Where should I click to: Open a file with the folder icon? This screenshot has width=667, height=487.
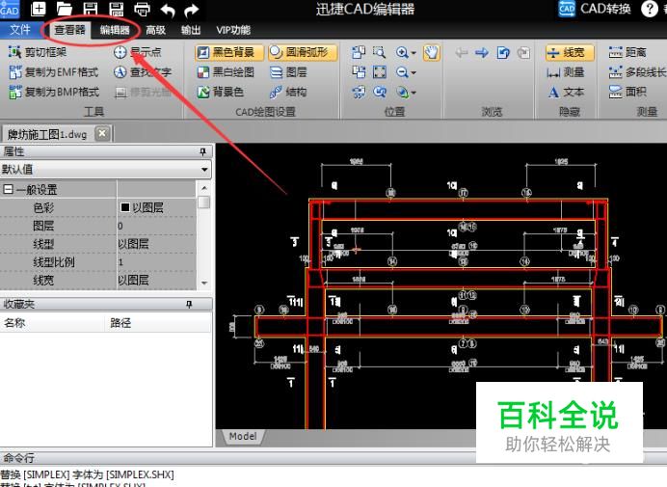[65, 9]
